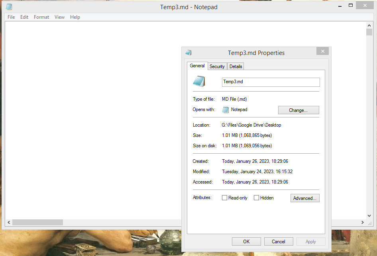Click the Notepad vertical scrollbar down arrow
This screenshot has height=256, width=377.
[x=369, y=216]
